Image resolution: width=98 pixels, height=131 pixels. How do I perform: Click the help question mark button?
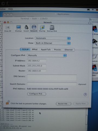click(x=85, y=94)
